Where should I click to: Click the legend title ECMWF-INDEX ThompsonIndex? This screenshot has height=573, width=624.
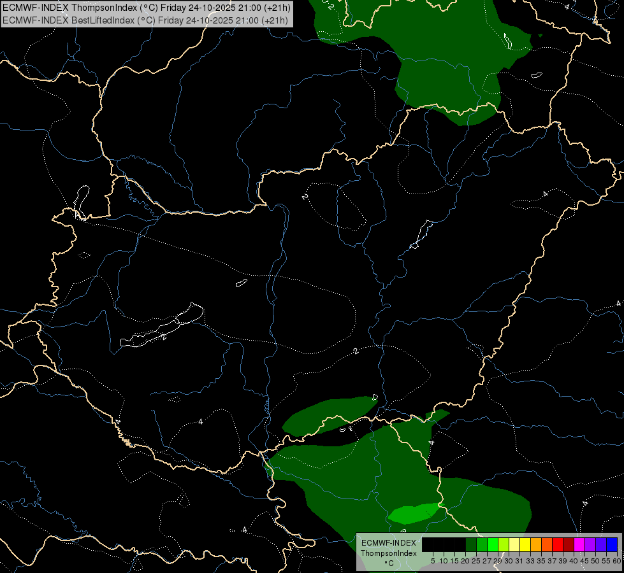point(389,548)
